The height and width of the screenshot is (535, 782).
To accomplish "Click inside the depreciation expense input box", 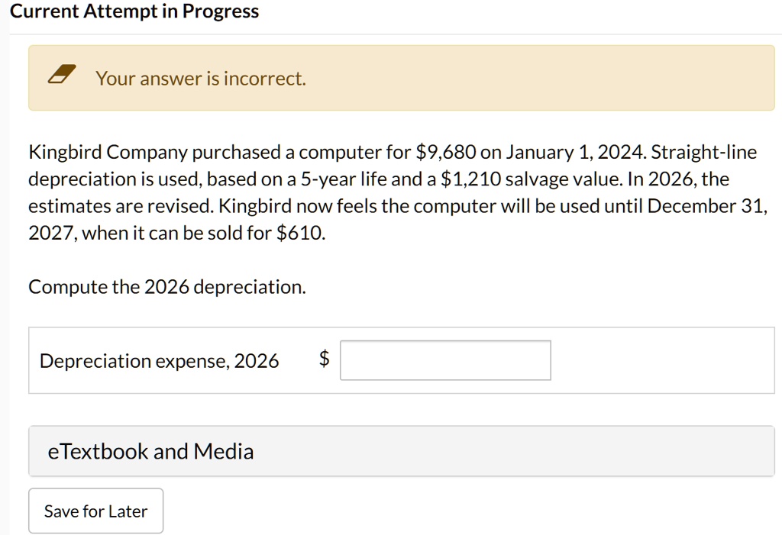I will point(445,359).
